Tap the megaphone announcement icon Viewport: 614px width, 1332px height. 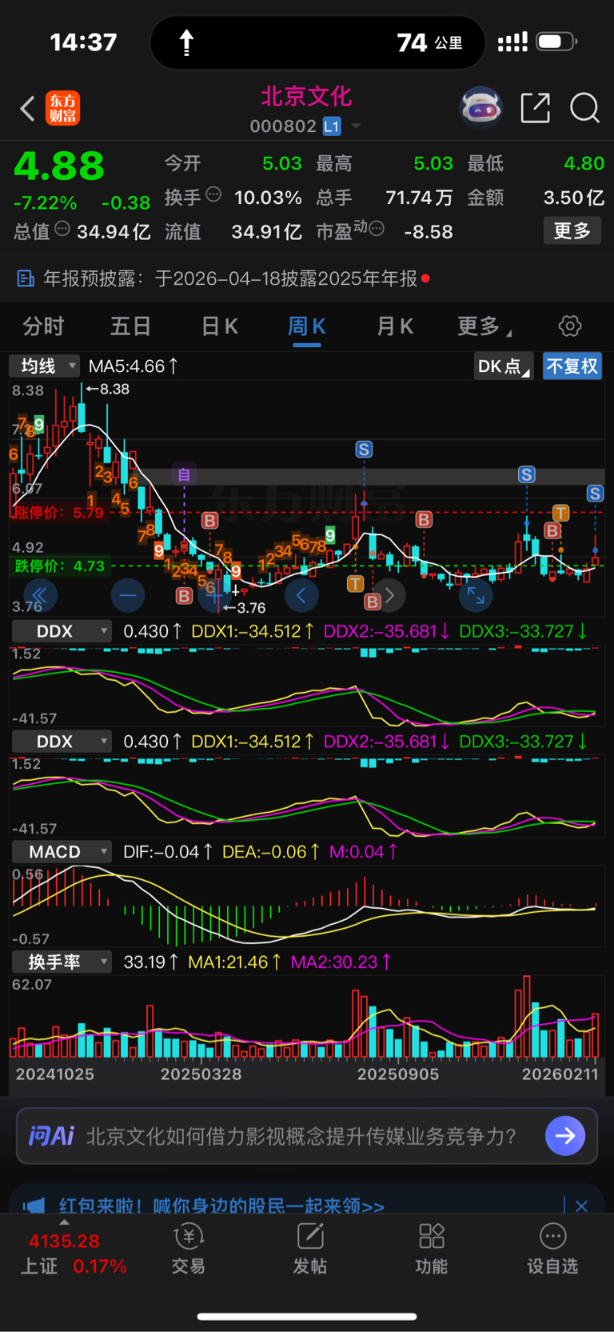point(34,1206)
